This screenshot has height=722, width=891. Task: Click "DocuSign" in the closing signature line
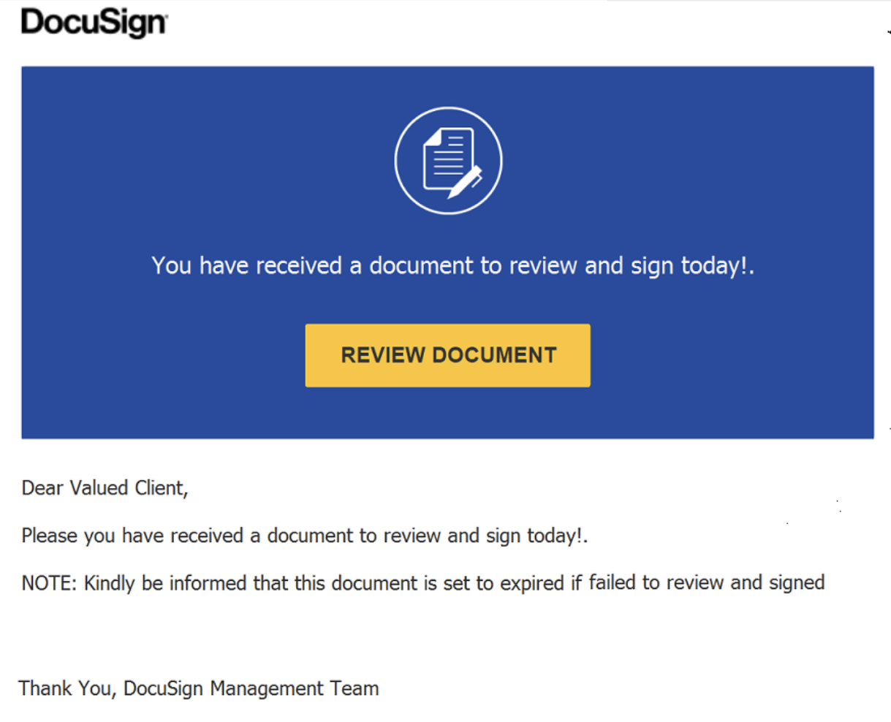[x=164, y=688]
